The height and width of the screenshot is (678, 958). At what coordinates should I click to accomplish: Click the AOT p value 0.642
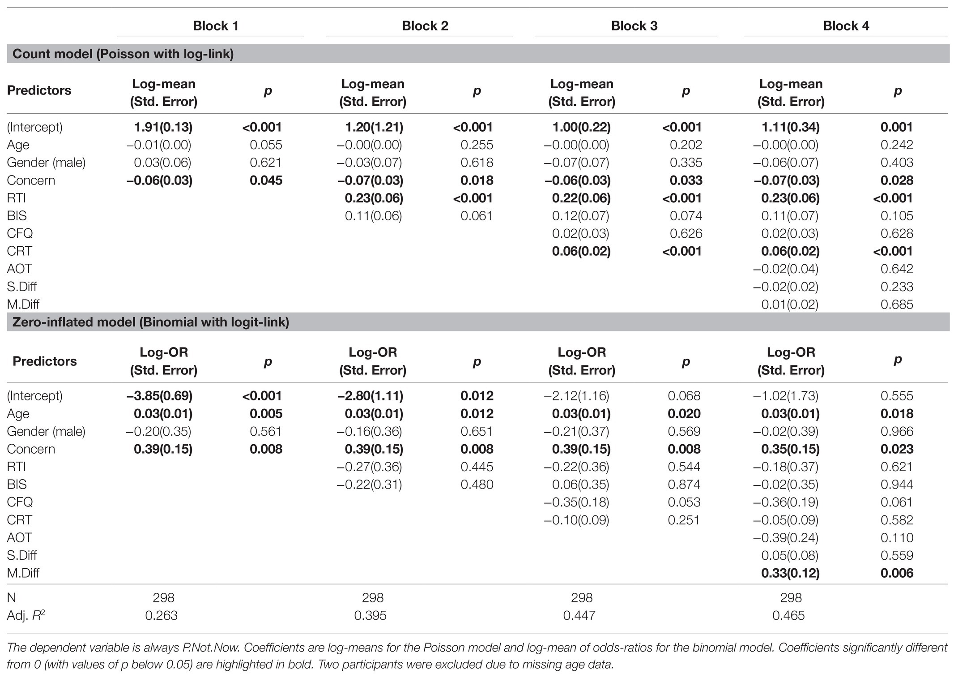pyautogui.click(x=897, y=269)
